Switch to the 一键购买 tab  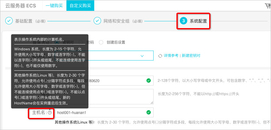[x=54, y=6]
